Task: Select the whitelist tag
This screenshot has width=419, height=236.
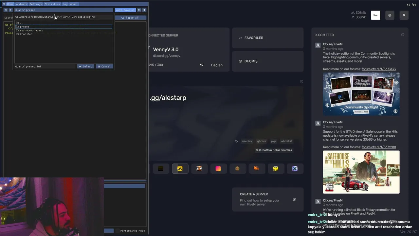Action: pyautogui.click(x=286, y=141)
